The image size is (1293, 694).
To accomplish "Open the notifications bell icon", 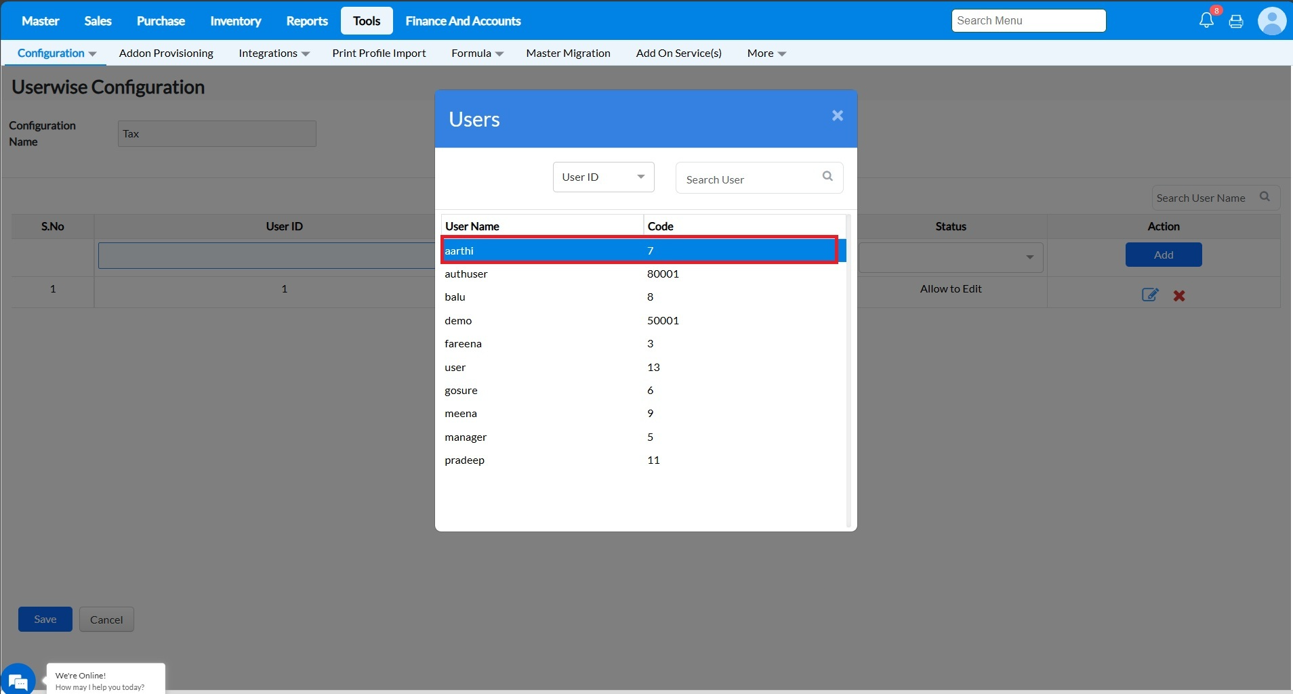I will [x=1206, y=20].
